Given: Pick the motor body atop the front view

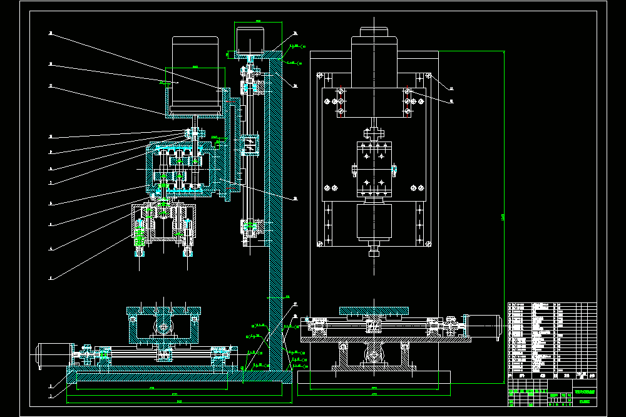Looking at the screenshot, I should [x=374, y=62].
